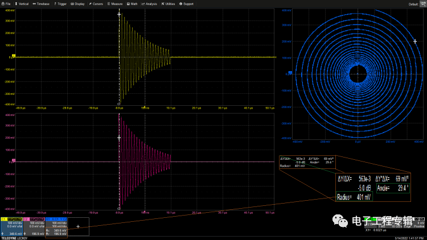Image resolution: width=427 pixels, height=240 pixels.
Task: Open the Cursors menu
Action: [96, 4]
